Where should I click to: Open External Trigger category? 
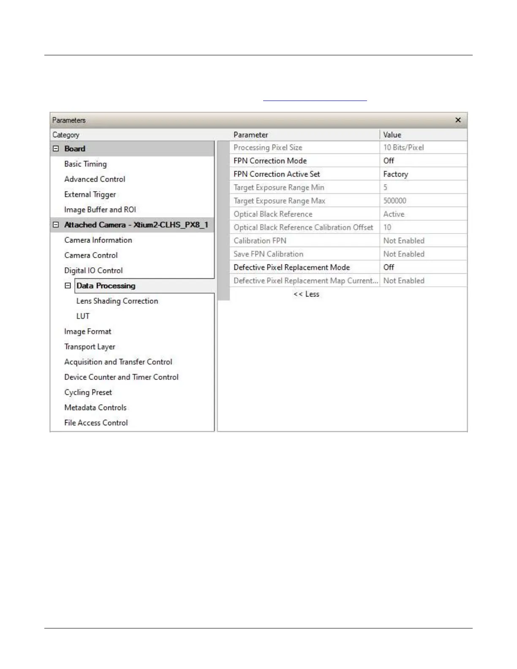pyautogui.click(x=90, y=194)
